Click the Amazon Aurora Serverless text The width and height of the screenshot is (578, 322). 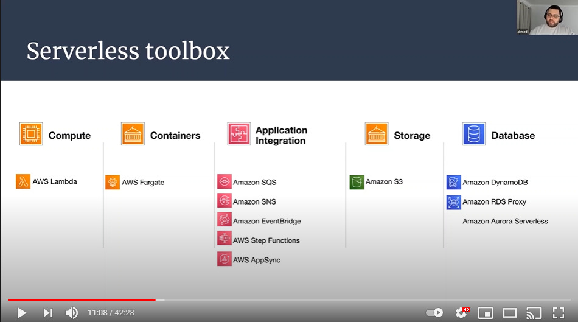[505, 222]
